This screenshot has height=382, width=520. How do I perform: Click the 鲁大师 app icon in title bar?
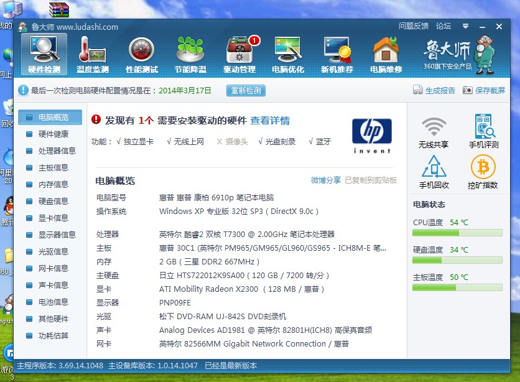pyautogui.click(x=22, y=27)
